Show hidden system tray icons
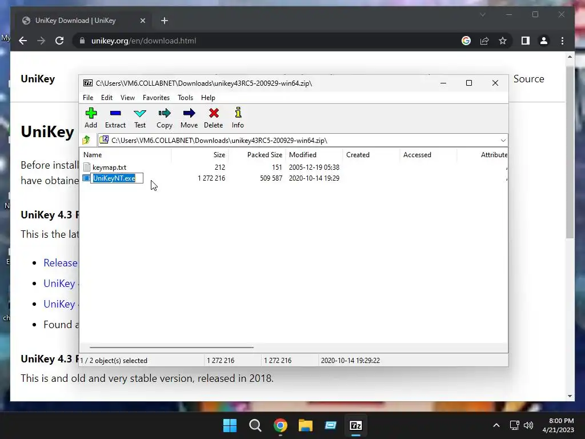Viewport: 585px width, 439px height. click(x=496, y=425)
